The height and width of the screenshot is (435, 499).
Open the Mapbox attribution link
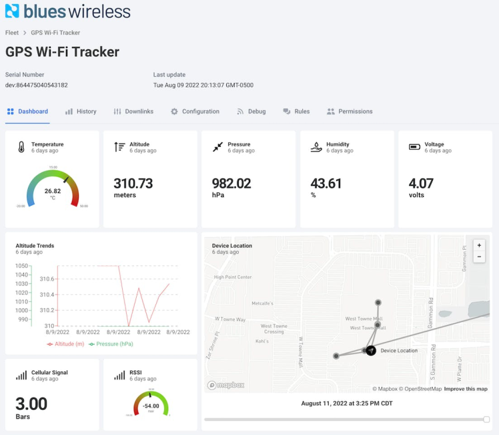click(x=385, y=389)
